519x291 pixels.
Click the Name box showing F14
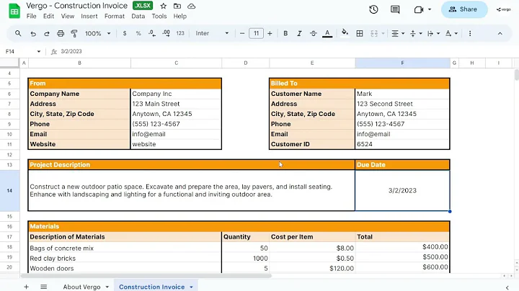pos(22,51)
